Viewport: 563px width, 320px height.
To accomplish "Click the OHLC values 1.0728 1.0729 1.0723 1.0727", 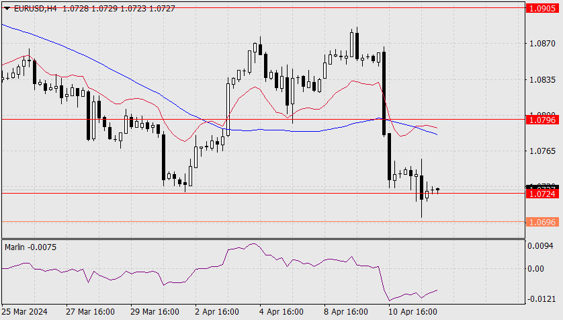I will click(x=119, y=8).
